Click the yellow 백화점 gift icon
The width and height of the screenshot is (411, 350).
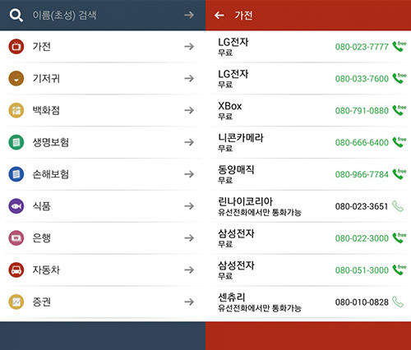16,110
